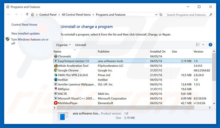Expand the chevron after All Control Panel Items
The image size is (220, 128).
(93, 15)
